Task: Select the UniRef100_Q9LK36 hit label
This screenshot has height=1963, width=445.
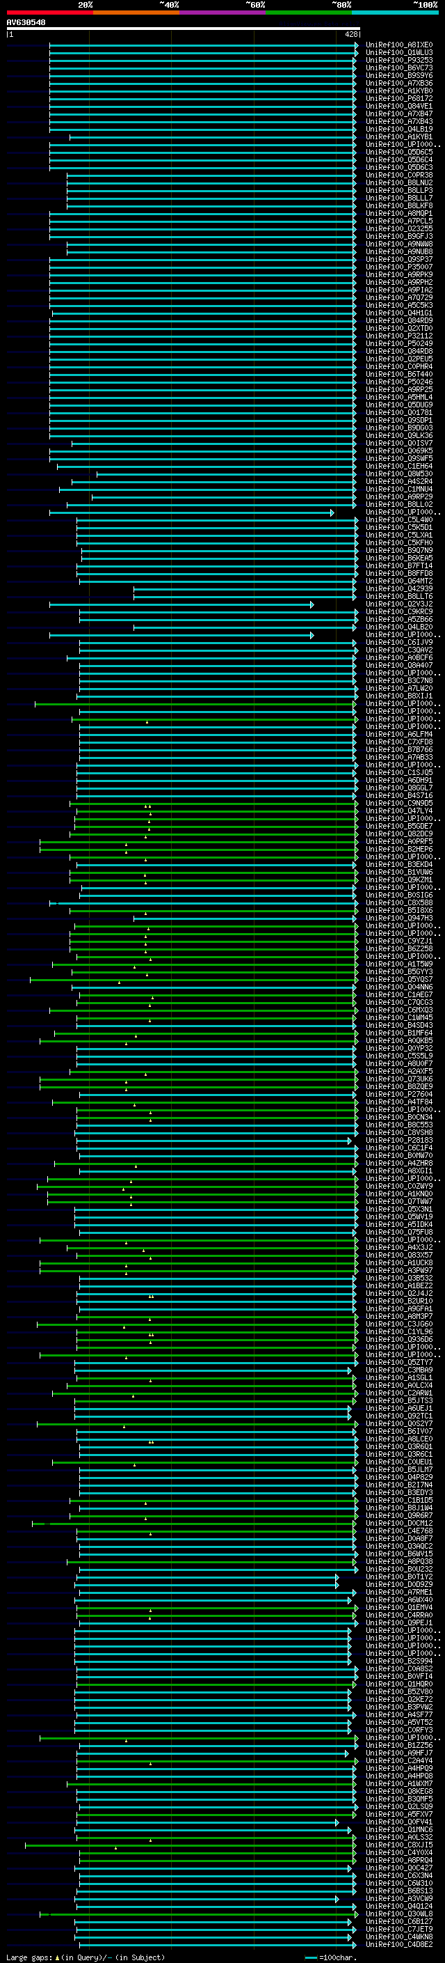Action: (398, 436)
